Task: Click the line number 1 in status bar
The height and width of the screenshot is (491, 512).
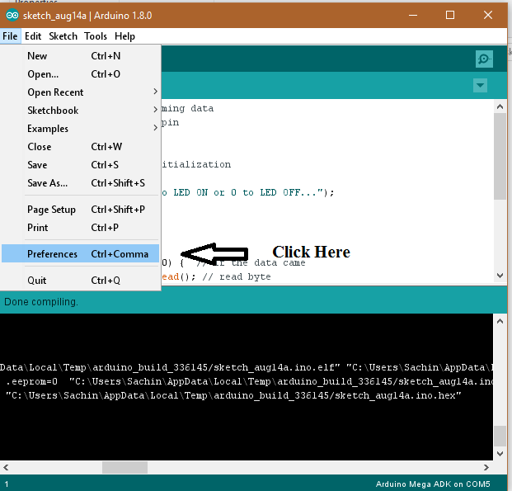Action: [7, 484]
